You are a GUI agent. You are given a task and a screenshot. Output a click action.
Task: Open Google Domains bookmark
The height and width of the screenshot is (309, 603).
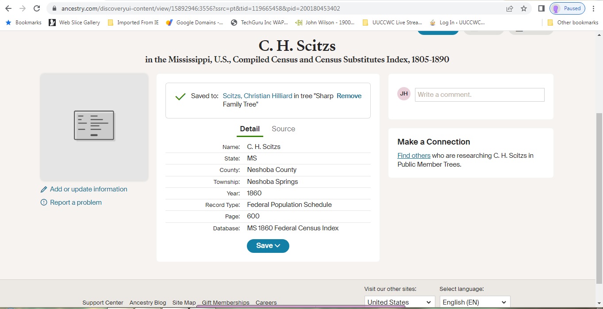tap(195, 23)
